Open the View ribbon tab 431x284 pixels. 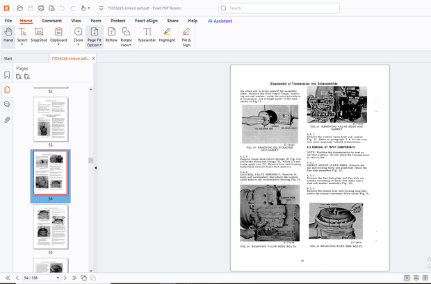point(76,21)
